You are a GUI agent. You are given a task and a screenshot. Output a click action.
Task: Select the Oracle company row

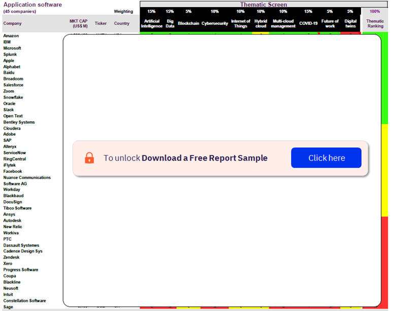click(x=9, y=104)
